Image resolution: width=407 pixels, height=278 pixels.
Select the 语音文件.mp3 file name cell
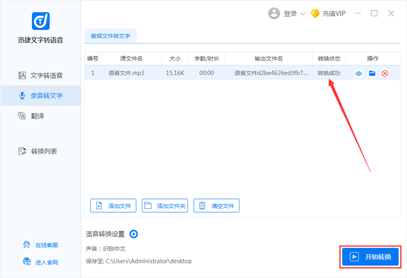126,73
